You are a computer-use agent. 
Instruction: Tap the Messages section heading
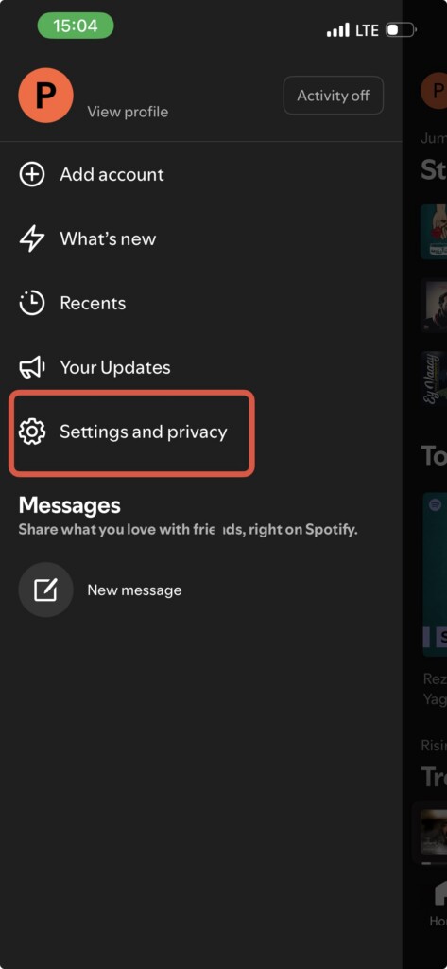point(70,505)
